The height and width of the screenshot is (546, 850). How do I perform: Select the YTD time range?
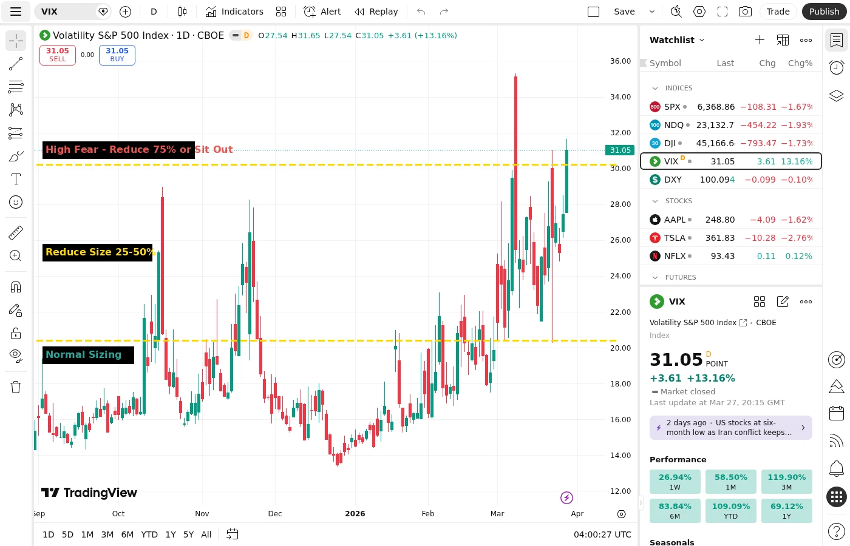point(149,534)
